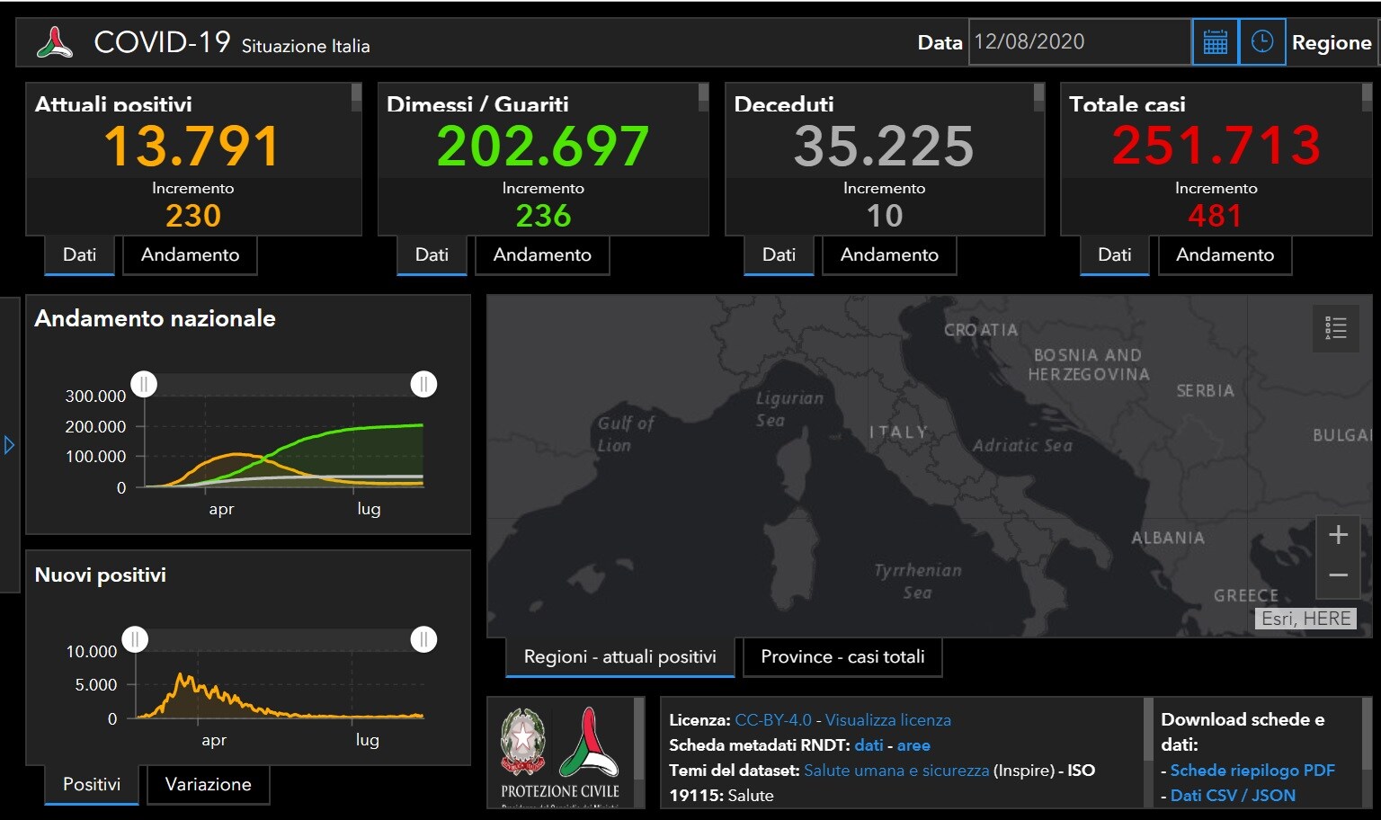This screenshot has width=1381, height=820.
Task: Open Schede riepilogo PDF download link
Action: pos(1252,771)
